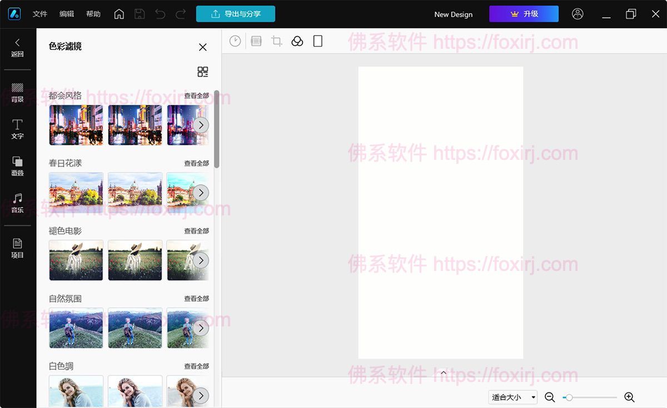Select the first 褪色电影 filter thumbnail
This screenshot has height=408, width=667.
[76, 260]
